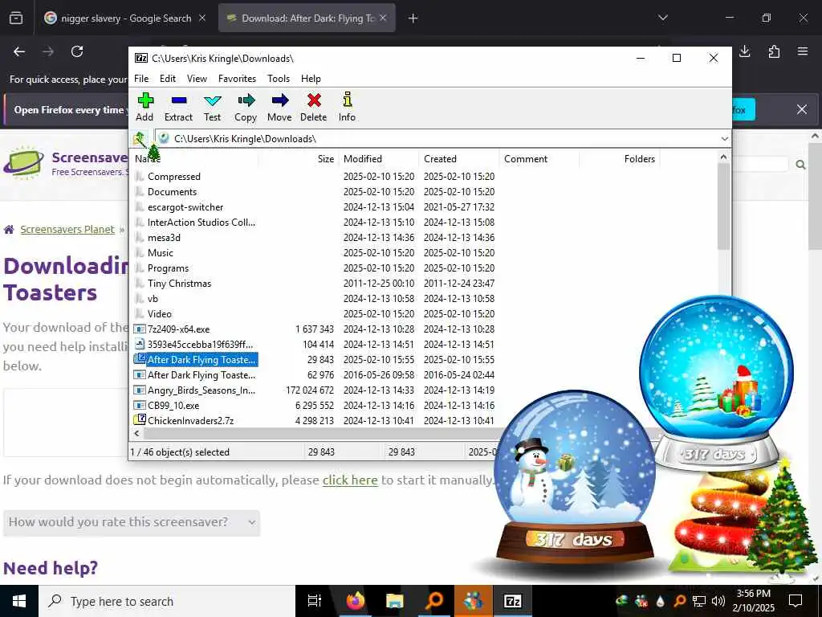Click the Test archive button
The height and width of the screenshot is (617, 822).
tap(212, 107)
